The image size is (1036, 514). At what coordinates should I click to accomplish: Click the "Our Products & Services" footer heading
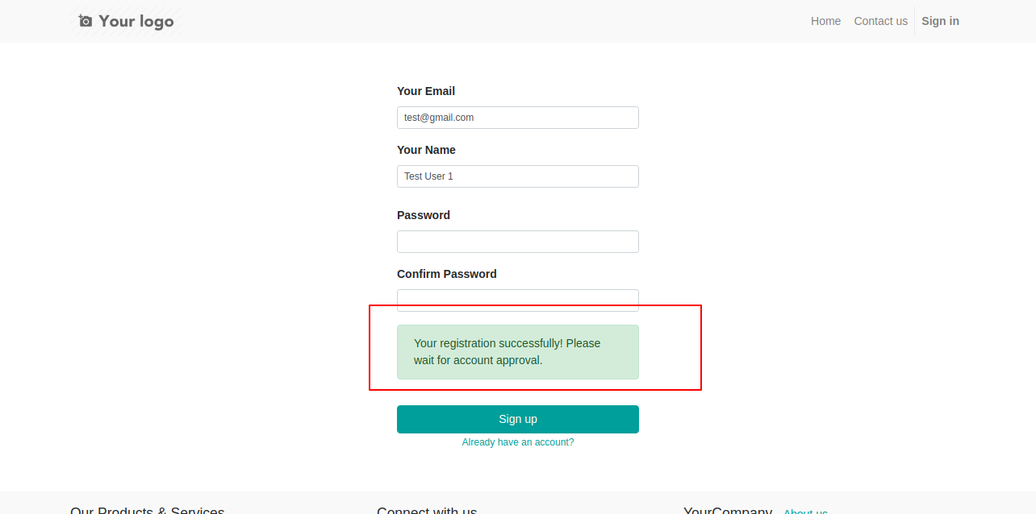pyautogui.click(x=148, y=510)
